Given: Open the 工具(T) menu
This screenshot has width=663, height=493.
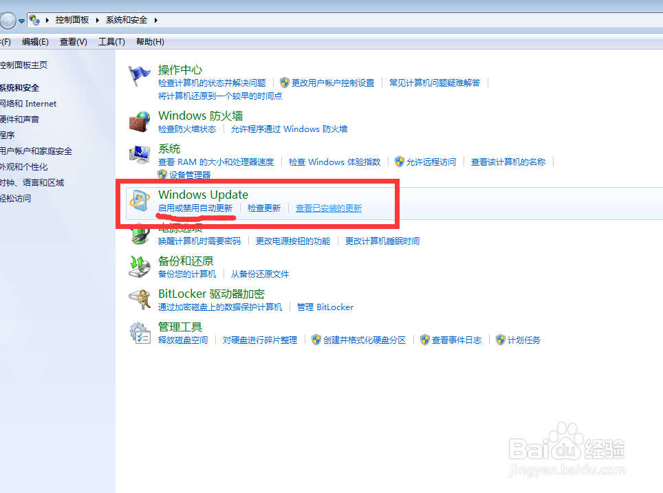Looking at the screenshot, I should click(111, 41).
